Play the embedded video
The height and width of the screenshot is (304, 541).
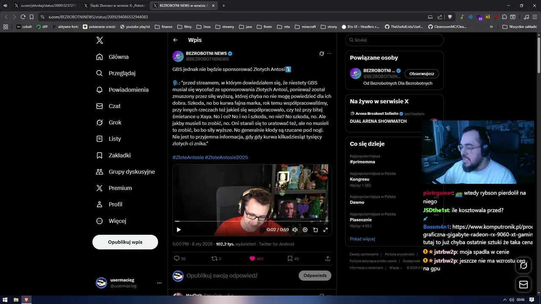[x=179, y=230]
